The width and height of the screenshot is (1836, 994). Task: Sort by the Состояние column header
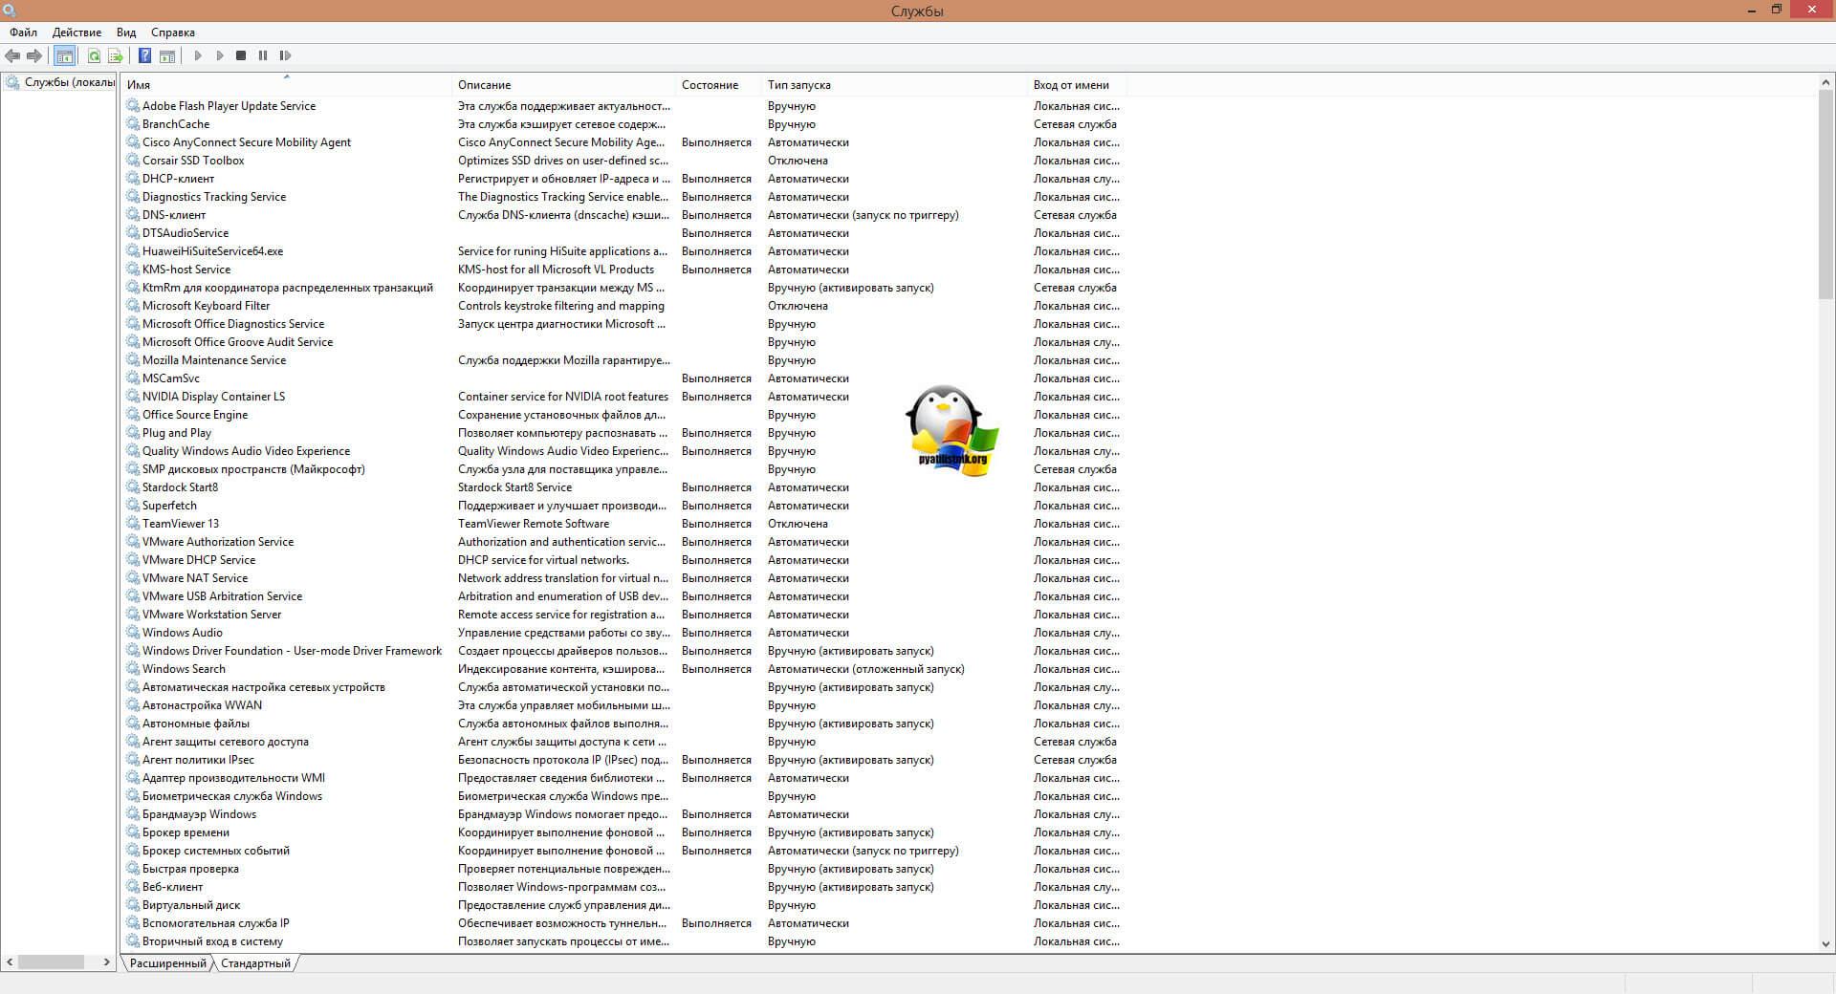coord(718,85)
